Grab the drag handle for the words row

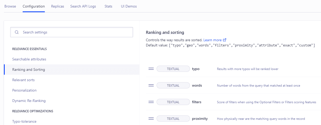(151, 85)
